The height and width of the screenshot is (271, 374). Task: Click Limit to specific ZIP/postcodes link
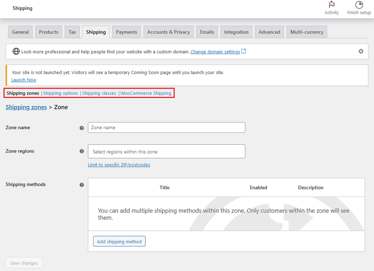(119, 165)
